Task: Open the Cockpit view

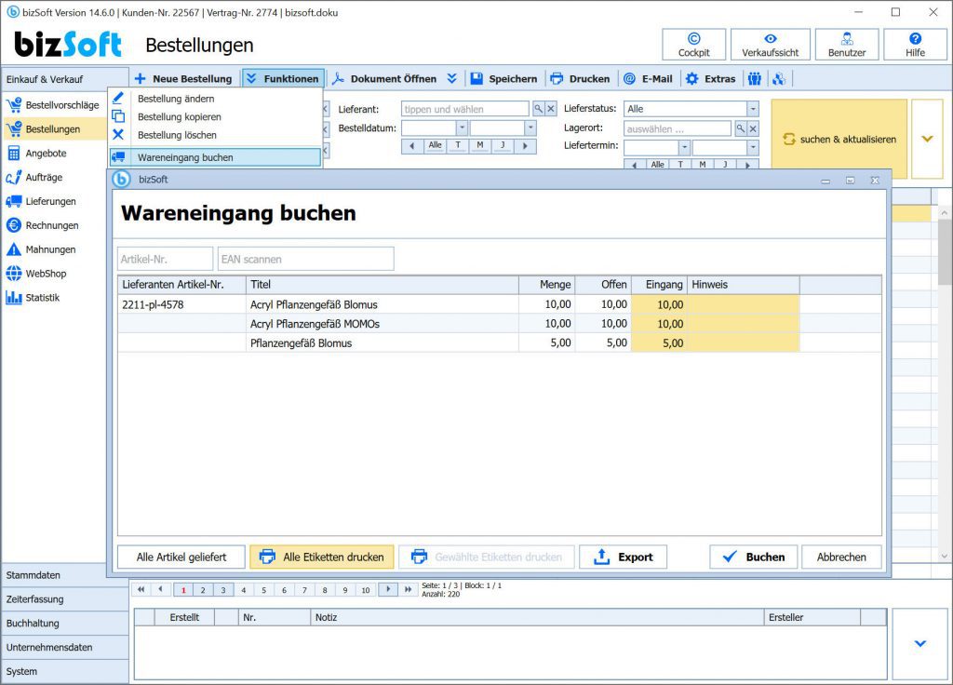Action: [x=693, y=45]
